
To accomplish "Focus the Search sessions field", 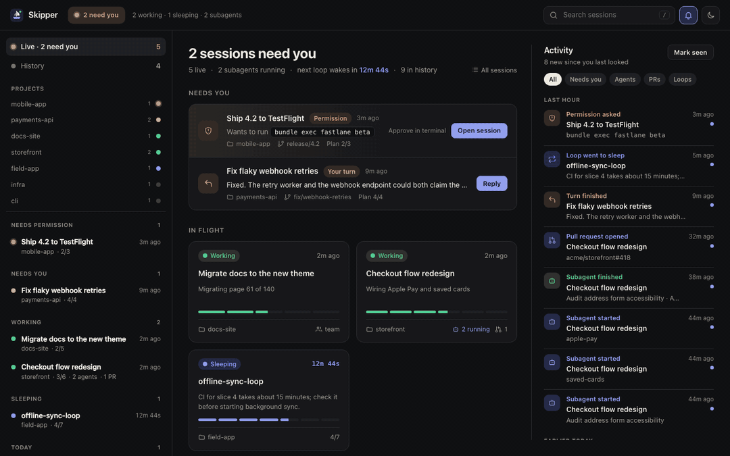I will (x=609, y=15).
